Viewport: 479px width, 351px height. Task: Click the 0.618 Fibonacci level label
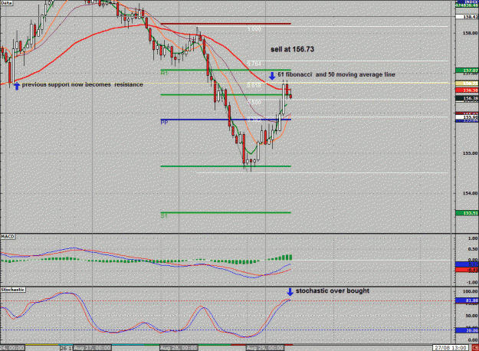[x=254, y=86]
